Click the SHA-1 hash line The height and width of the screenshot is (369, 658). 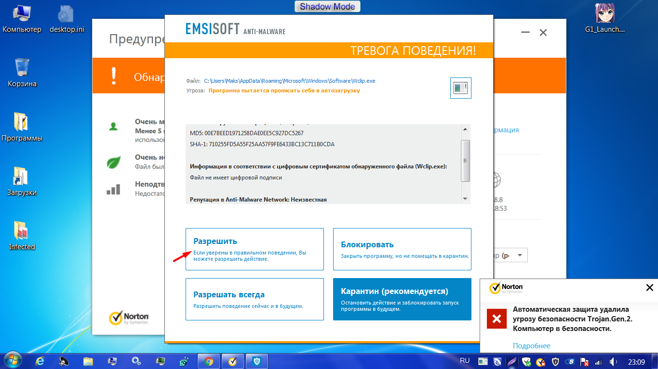pos(262,144)
